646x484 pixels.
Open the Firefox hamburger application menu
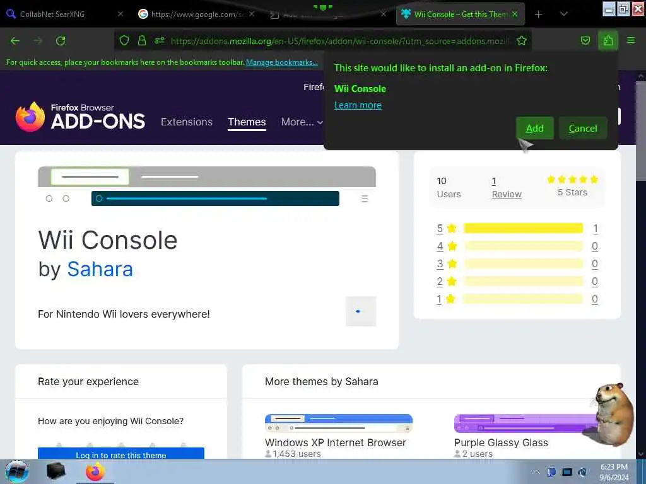click(x=631, y=40)
